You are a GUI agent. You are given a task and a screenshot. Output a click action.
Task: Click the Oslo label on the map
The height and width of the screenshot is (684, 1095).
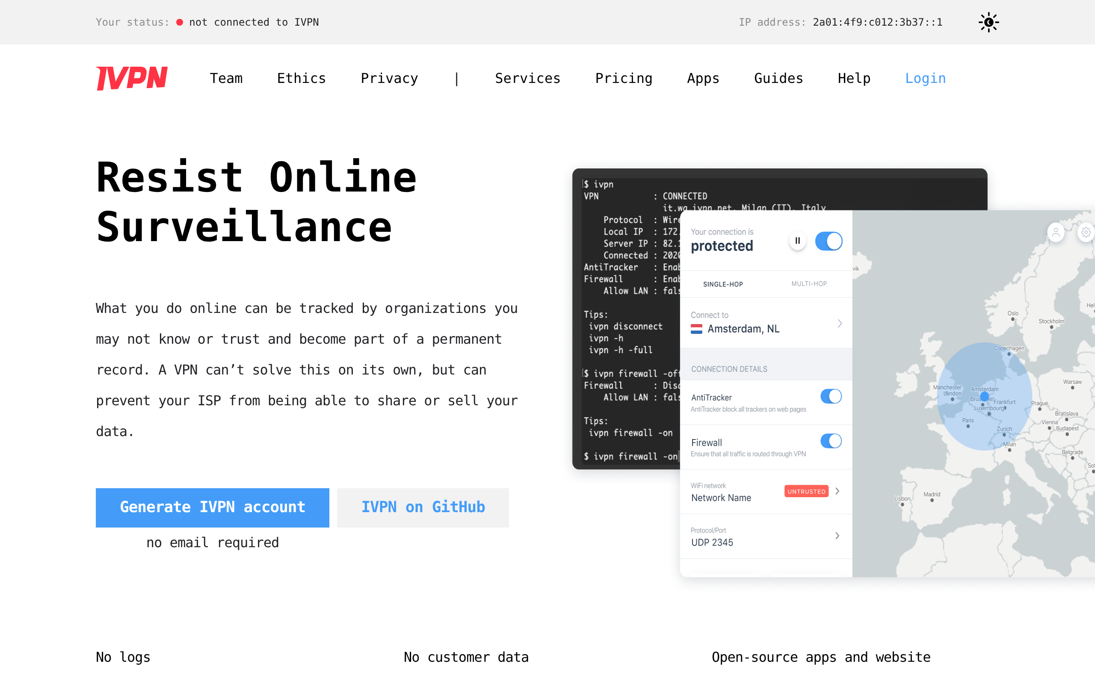[1013, 313]
